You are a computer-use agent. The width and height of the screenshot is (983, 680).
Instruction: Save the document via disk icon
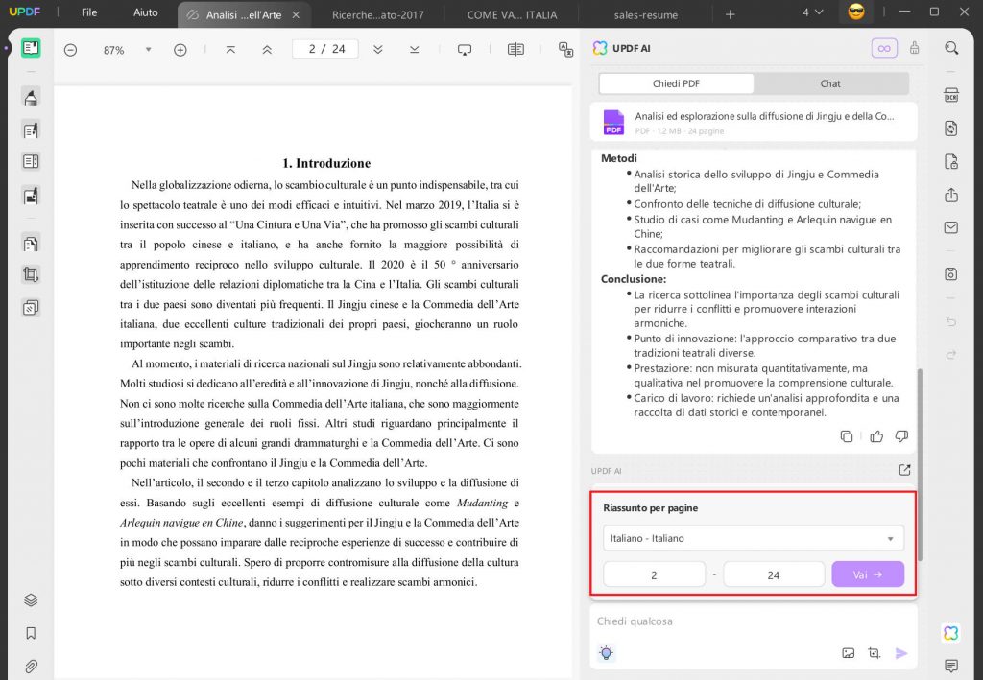click(x=951, y=273)
